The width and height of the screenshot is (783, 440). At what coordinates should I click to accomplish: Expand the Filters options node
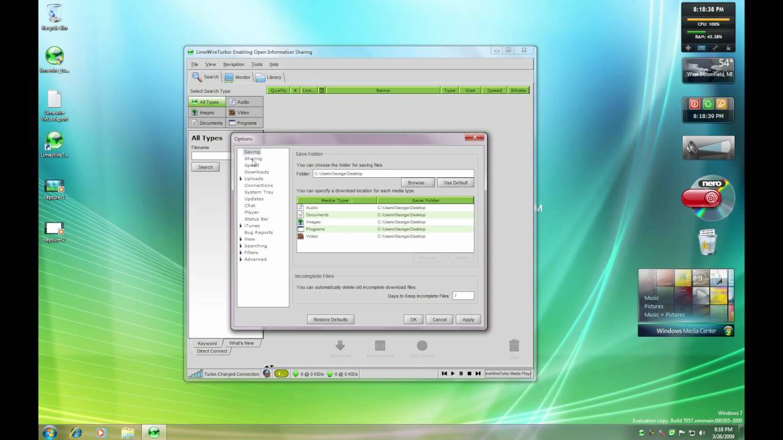pos(240,252)
